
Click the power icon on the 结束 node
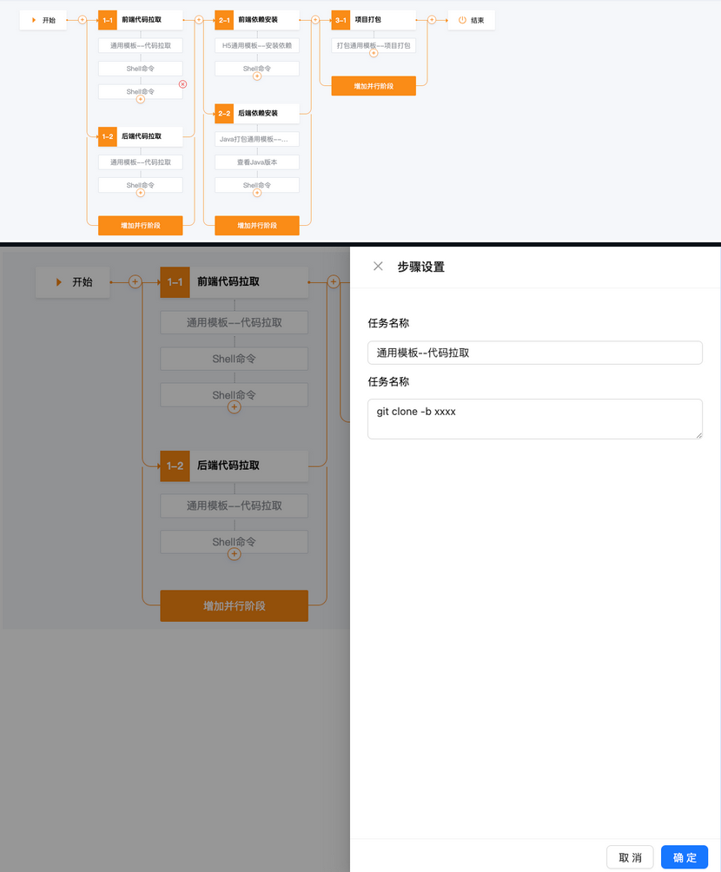click(x=462, y=20)
